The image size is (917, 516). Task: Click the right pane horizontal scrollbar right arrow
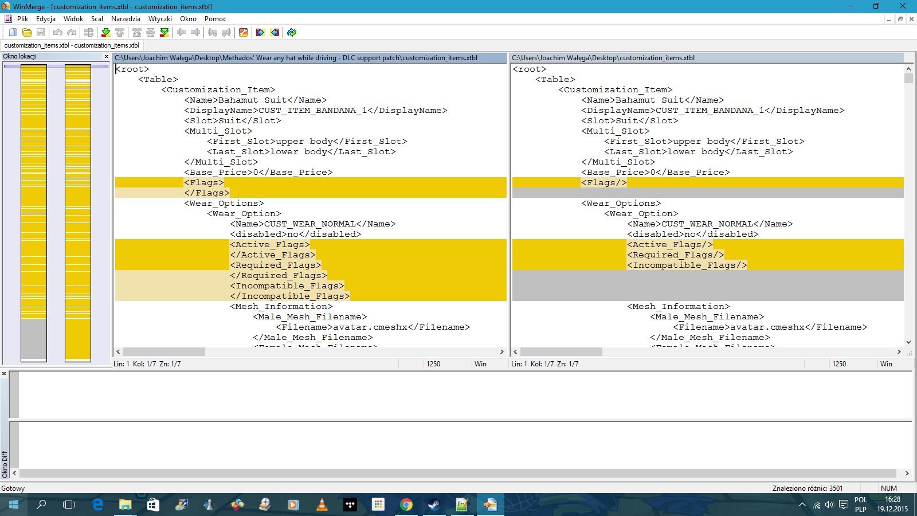pos(899,352)
